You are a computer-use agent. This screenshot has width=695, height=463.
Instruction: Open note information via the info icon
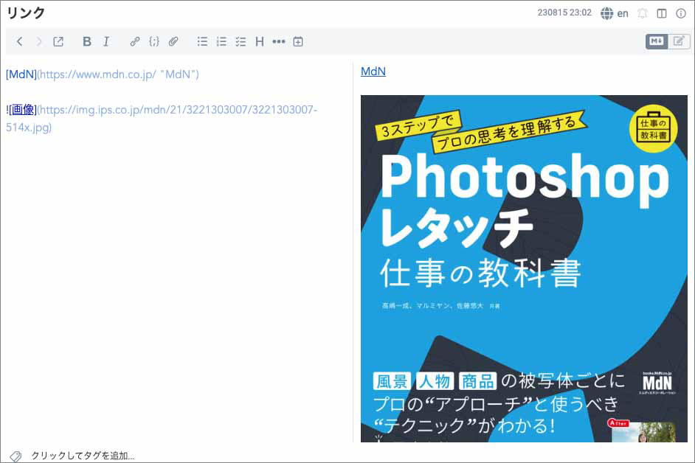(680, 13)
